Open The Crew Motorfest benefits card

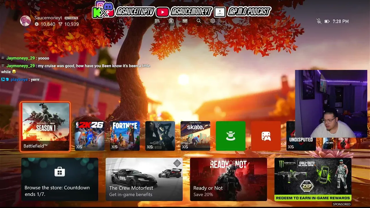144,179
